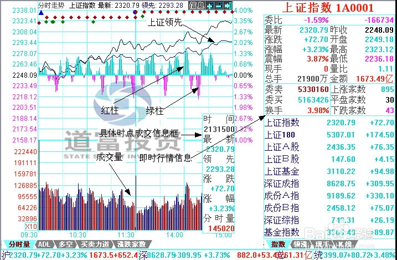This screenshot has width=397, height=260.
Task: Open the 多空 tab
Action: coord(65,244)
